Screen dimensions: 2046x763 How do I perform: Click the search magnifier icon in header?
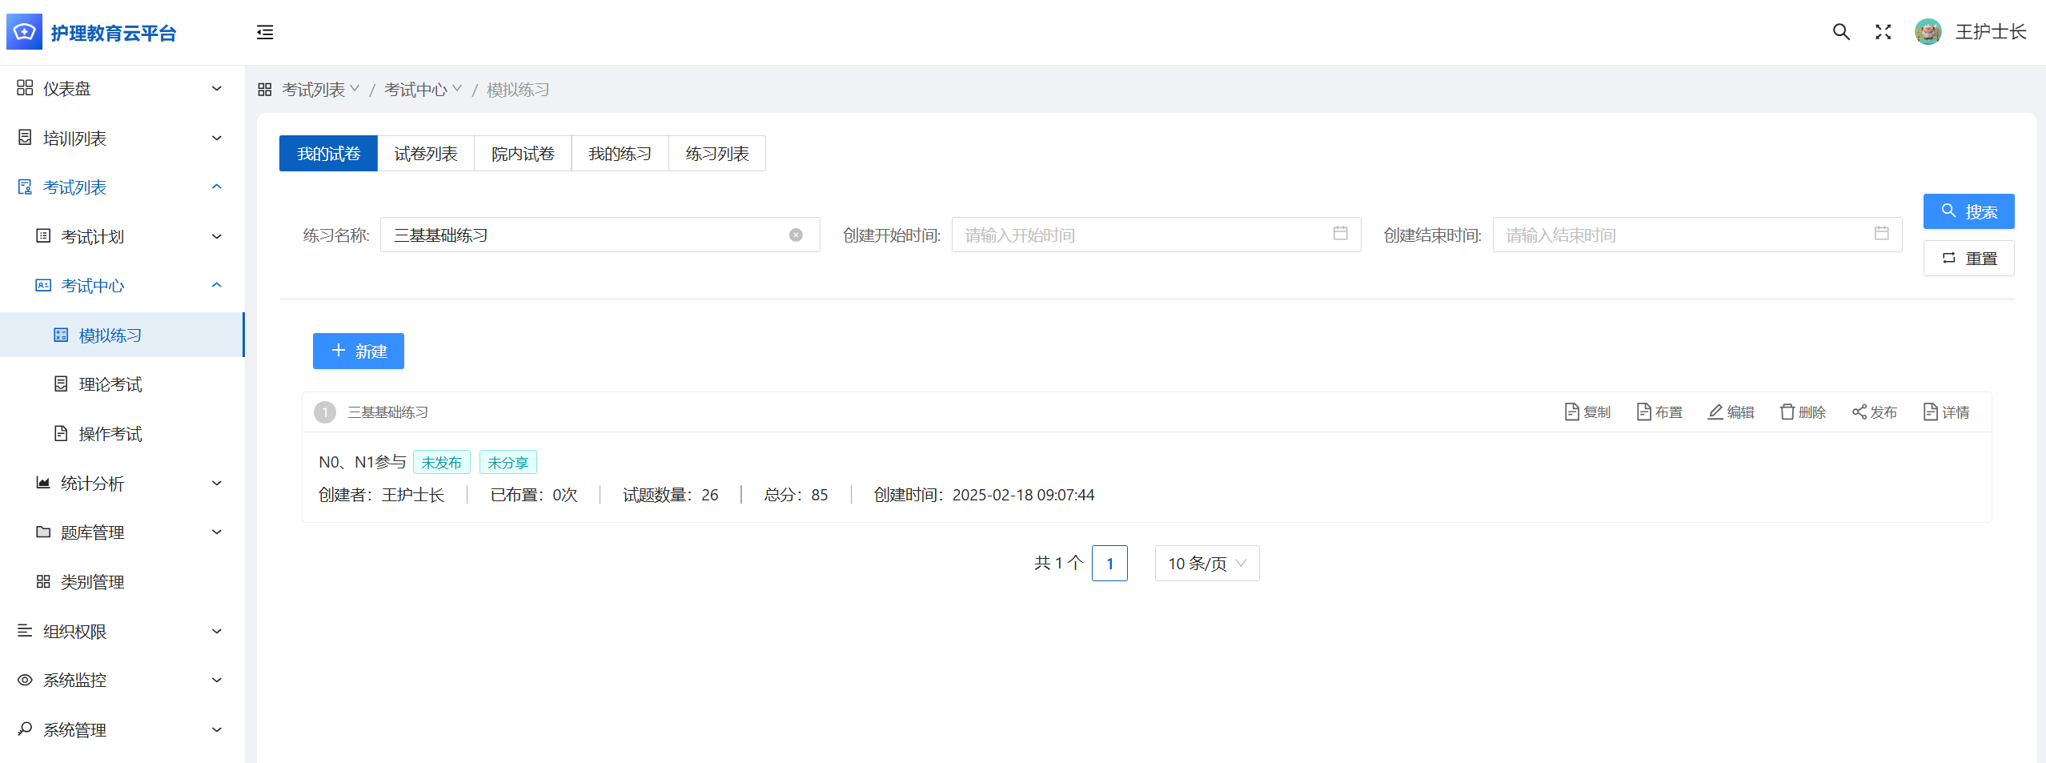click(1841, 32)
